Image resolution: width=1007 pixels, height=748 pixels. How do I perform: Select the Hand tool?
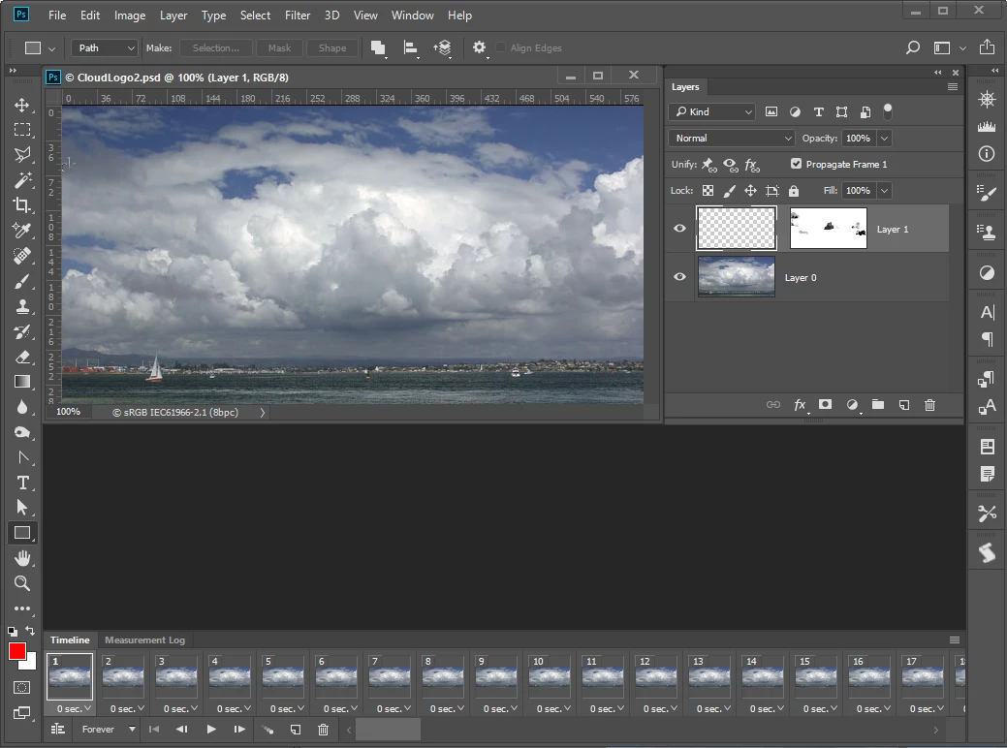22,558
